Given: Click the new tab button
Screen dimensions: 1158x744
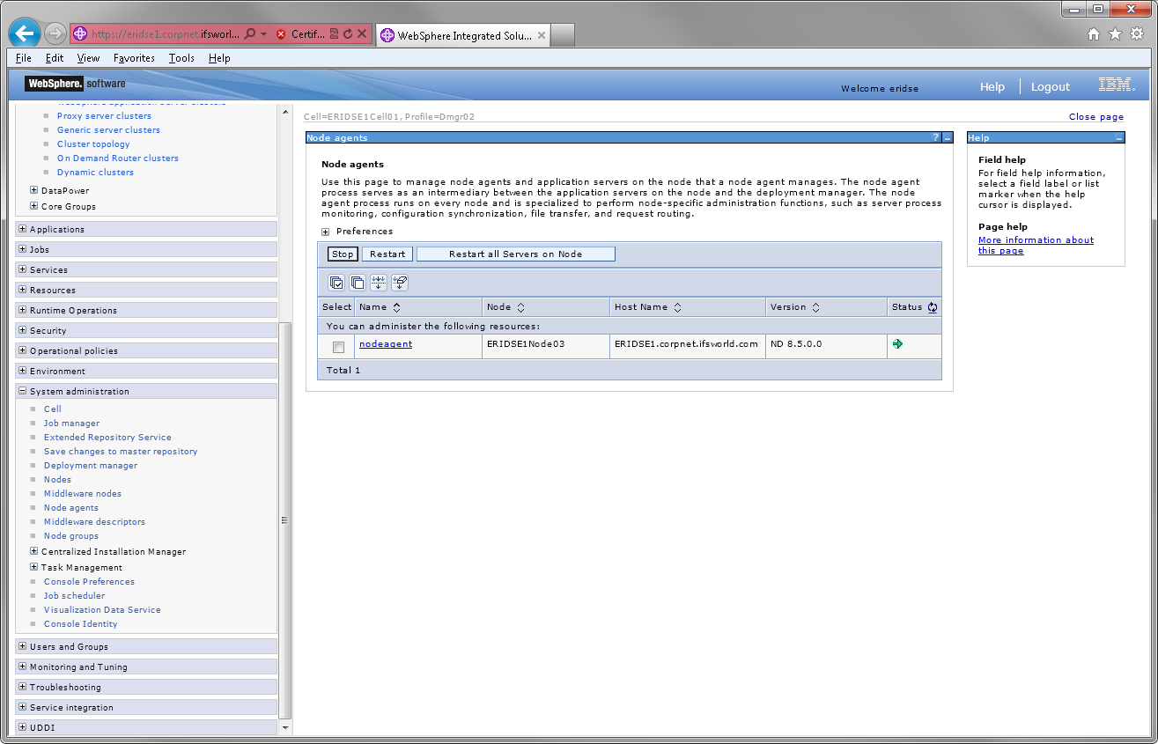Looking at the screenshot, I should pos(563,35).
